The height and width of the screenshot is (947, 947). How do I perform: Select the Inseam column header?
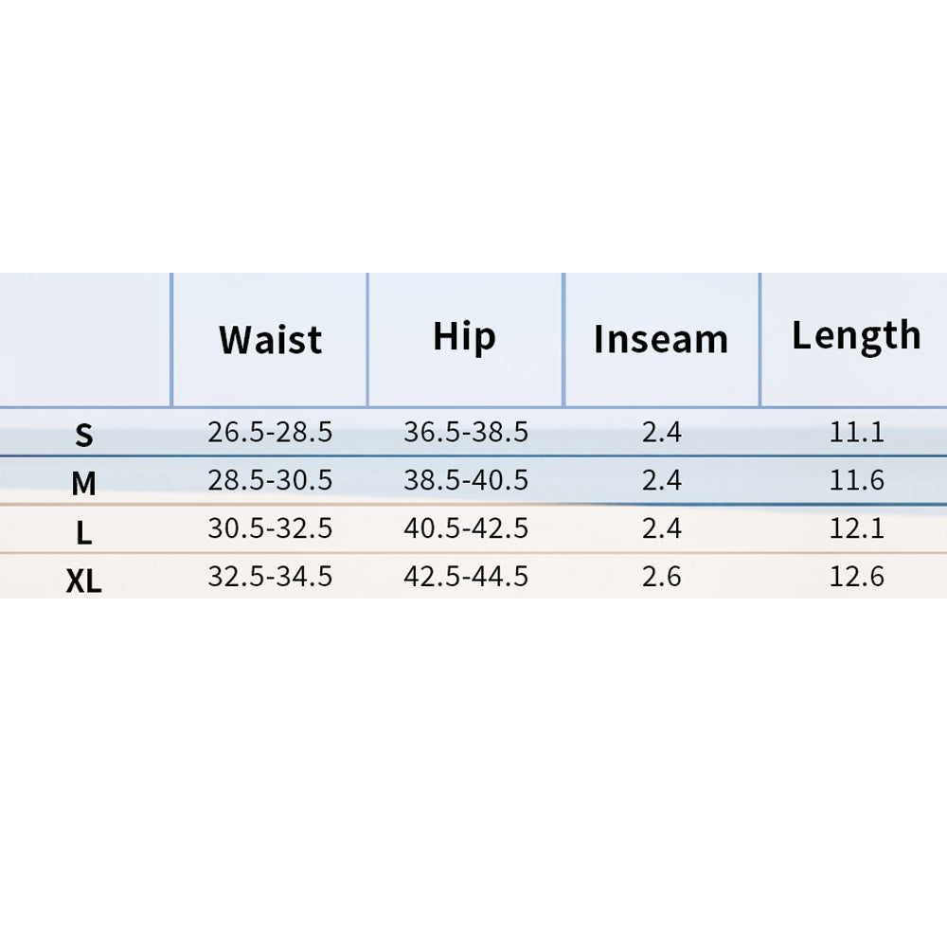coord(661,340)
